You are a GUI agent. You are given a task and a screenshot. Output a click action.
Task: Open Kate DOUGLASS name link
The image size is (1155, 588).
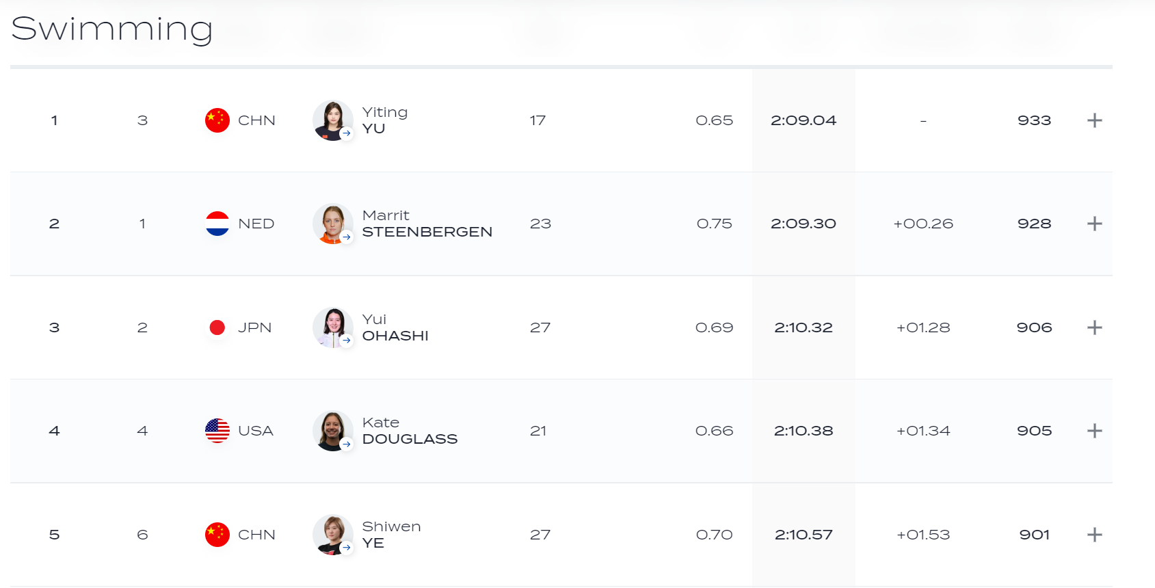410,431
